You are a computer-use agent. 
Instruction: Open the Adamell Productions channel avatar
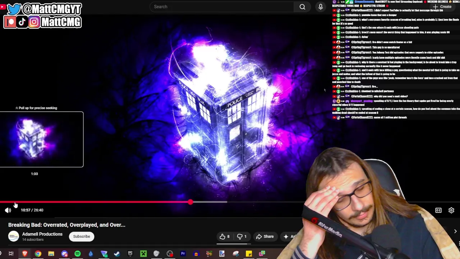coord(13,236)
